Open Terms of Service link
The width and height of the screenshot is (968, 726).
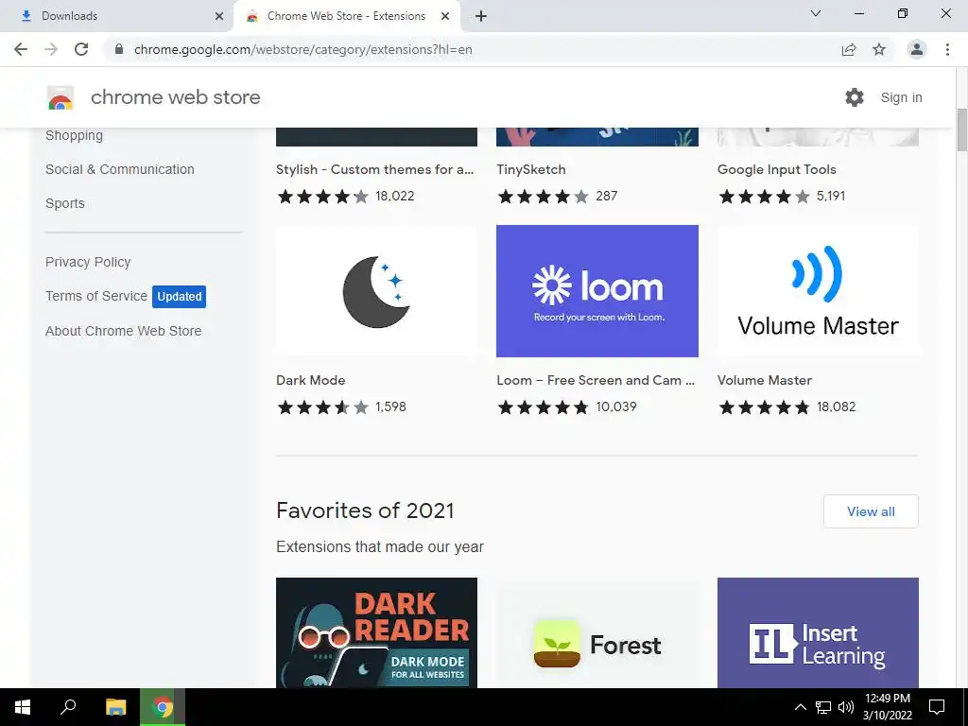click(x=96, y=296)
